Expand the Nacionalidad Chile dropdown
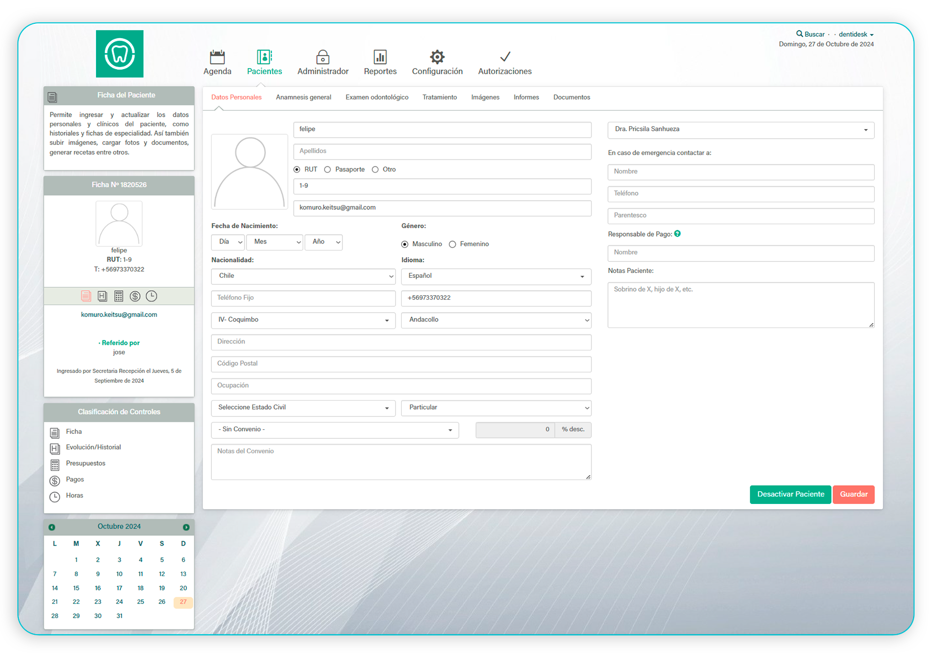 click(x=303, y=276)
